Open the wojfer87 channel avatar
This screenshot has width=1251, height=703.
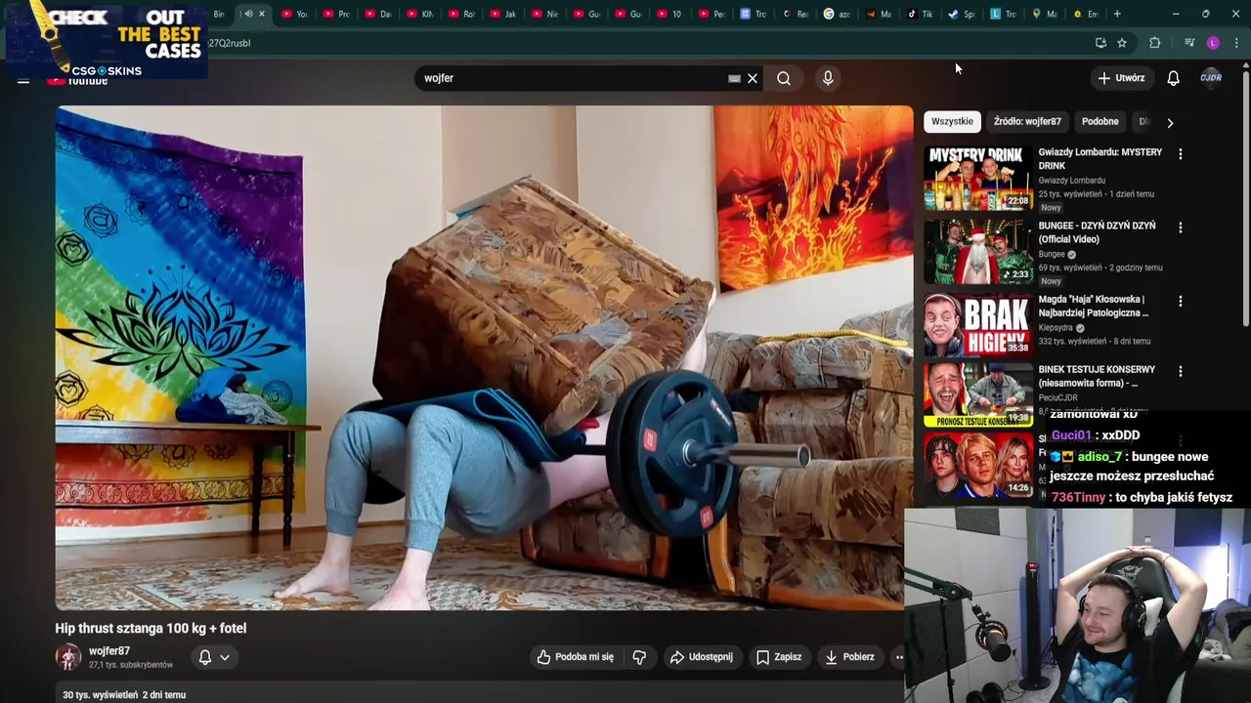tap(67, 657)
